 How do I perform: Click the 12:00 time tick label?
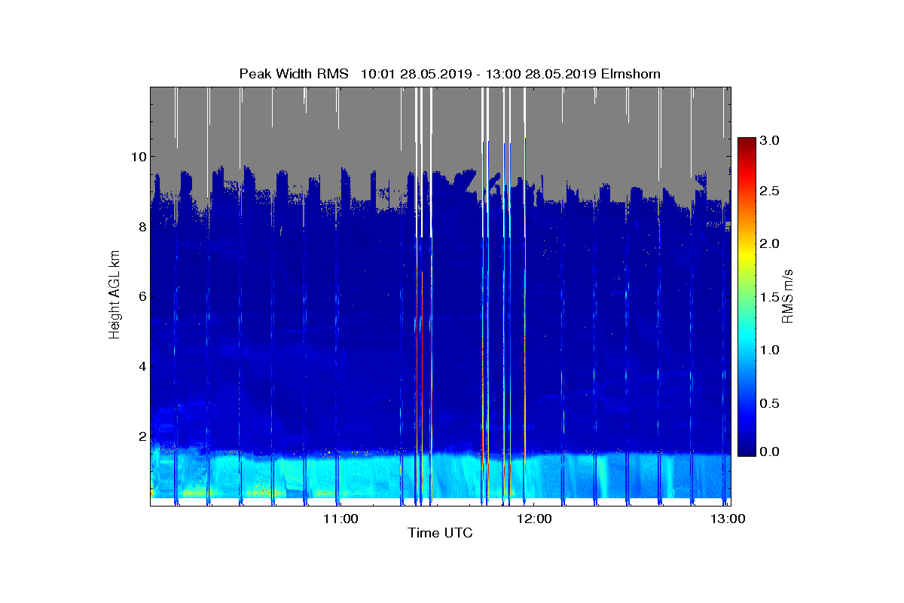click(534, 519)
